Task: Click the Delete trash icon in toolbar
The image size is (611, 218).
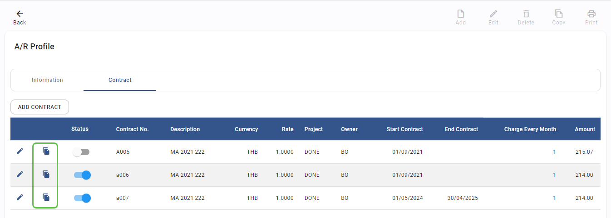Action: tap(526, 14)
